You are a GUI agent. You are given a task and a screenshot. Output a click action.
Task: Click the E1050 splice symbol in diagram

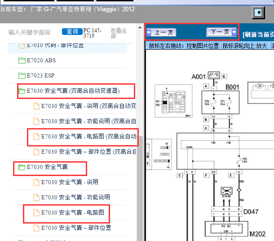(226, 191)
